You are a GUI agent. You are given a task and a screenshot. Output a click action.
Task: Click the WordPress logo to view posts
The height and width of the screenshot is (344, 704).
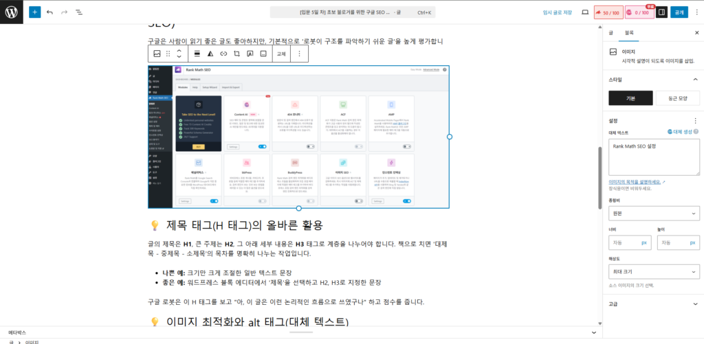11,12
